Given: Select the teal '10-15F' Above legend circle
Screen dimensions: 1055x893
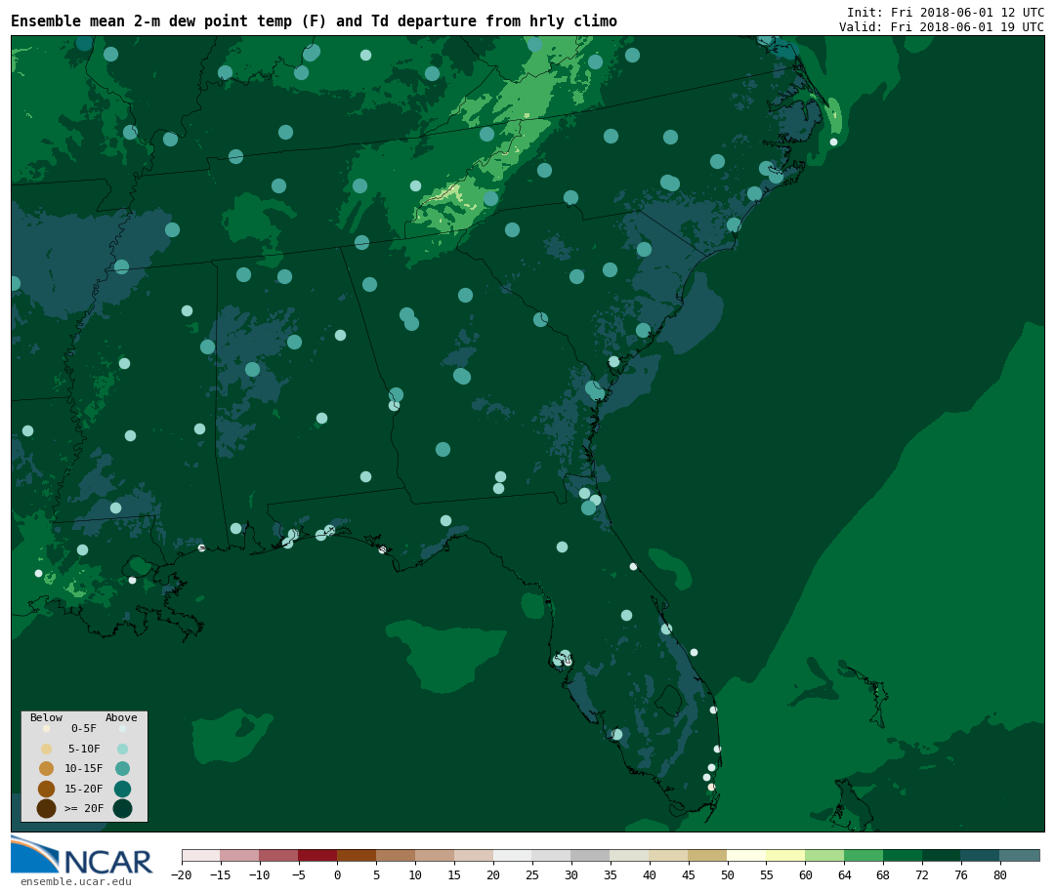Looking at the screenshot, I should click(x=122, y=768).
